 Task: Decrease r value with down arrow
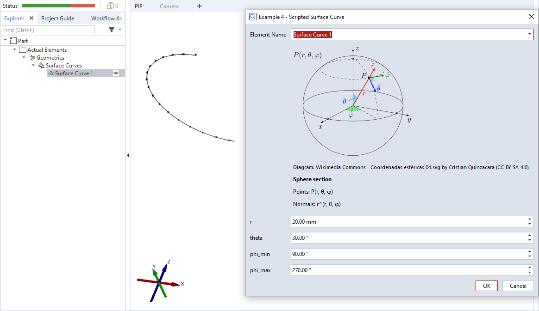pyautogui.click(x=530, y=224)
